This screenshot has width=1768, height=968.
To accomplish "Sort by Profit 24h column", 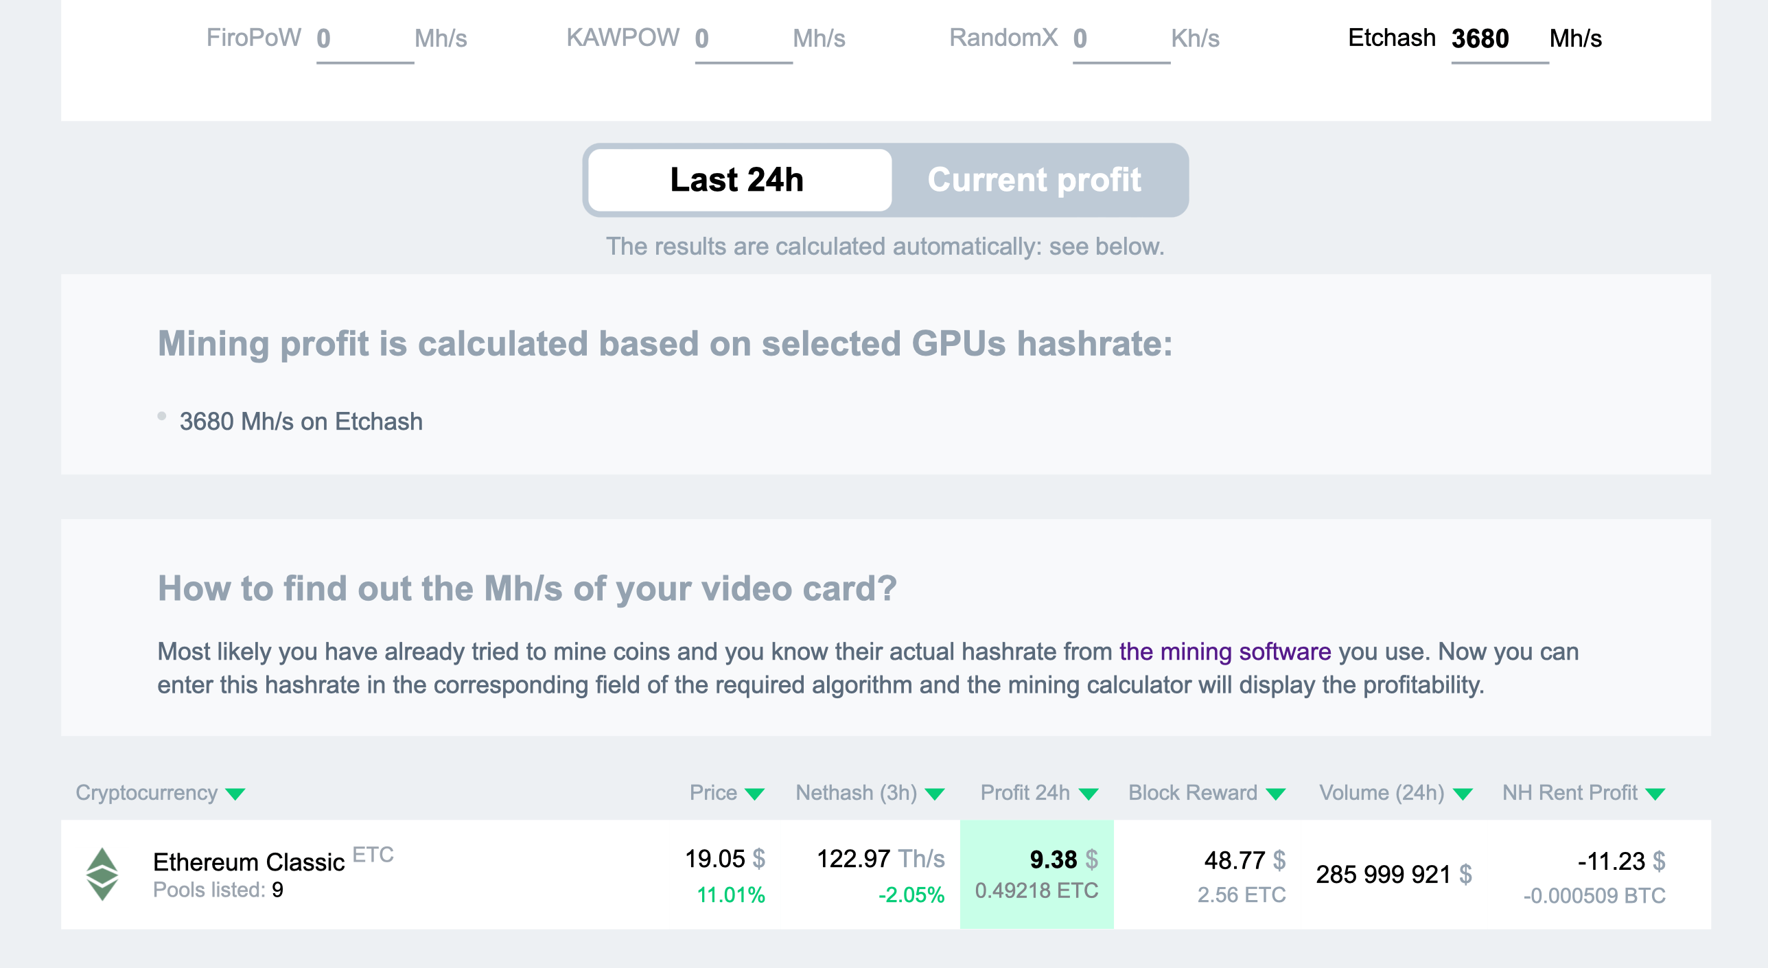I will click(x=1039, y=793).
